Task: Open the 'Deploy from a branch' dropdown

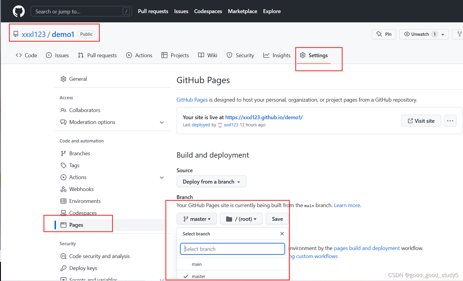Action: click(212, 181)
